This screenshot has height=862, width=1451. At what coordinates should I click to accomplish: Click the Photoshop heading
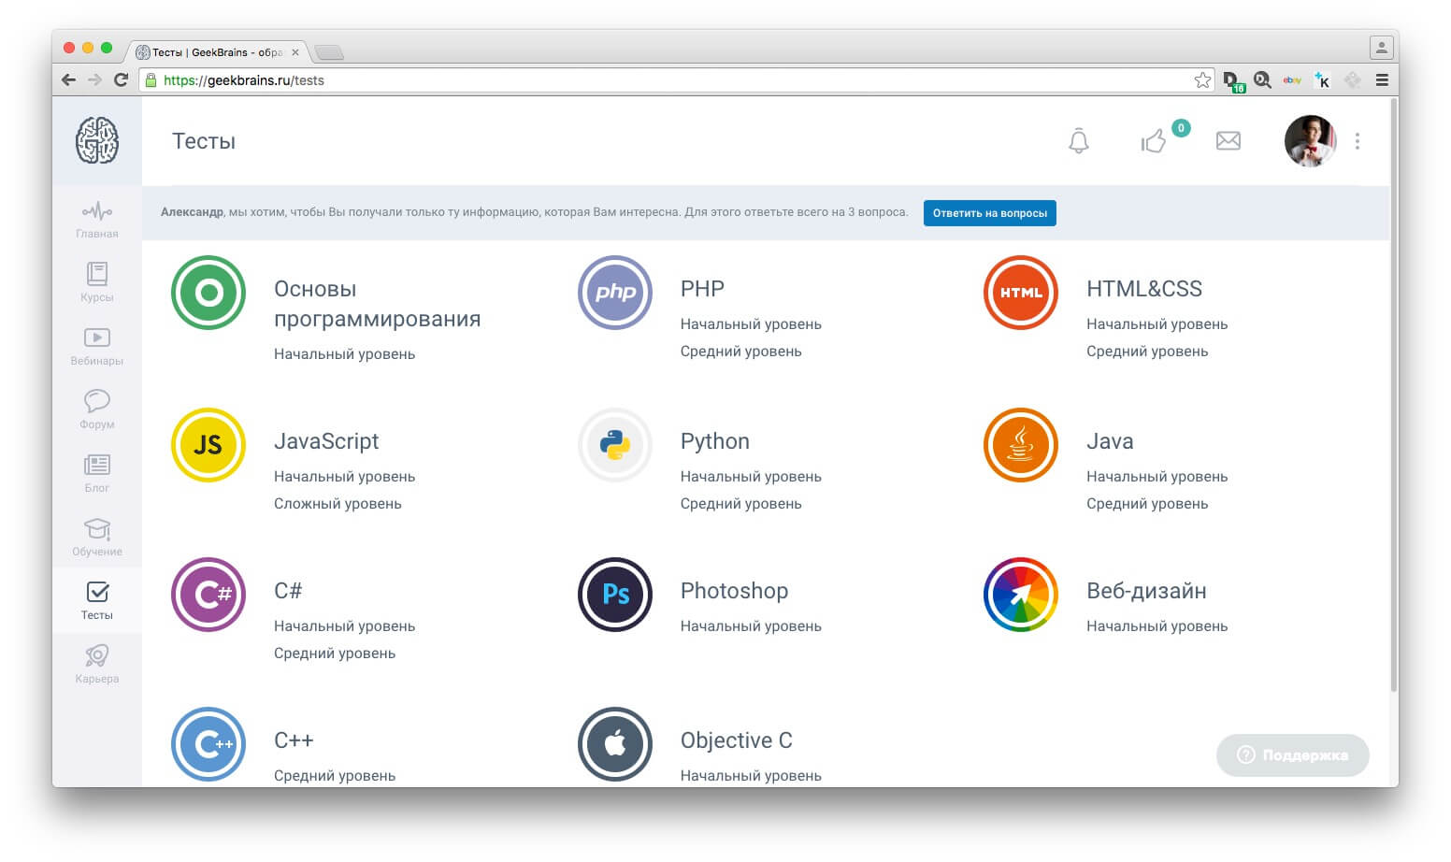coord(734,591)
